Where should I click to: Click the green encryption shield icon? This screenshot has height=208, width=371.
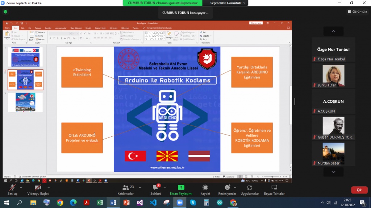click(x=5, y=12)
